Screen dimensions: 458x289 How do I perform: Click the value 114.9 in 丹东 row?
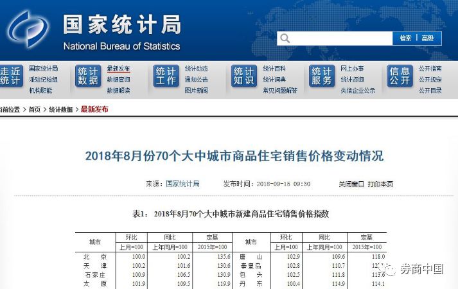(x=339, y=284)
